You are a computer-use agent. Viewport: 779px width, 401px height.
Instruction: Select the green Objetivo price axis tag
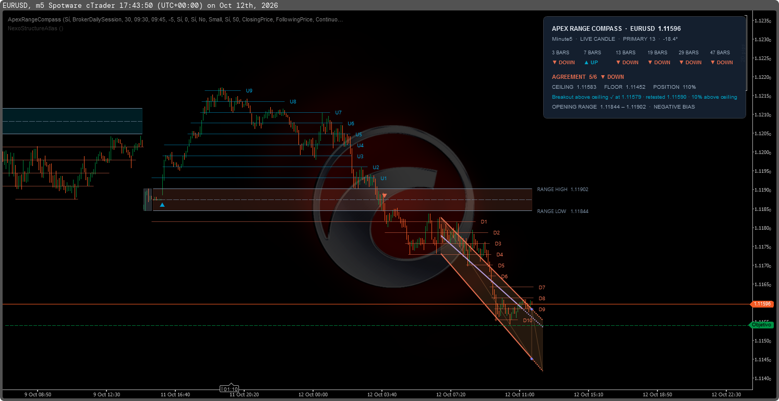(x=761, y=325)
